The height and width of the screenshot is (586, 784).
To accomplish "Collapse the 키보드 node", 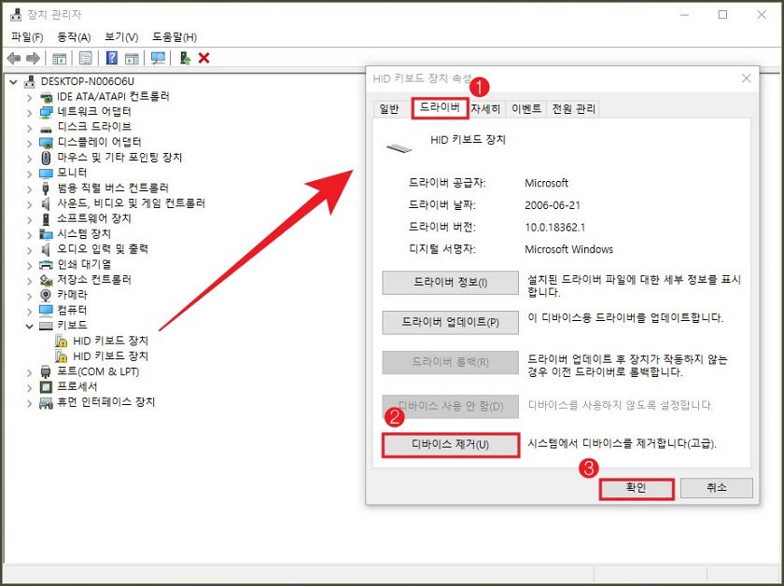I will pyautogui.click(x=30, y=327).
